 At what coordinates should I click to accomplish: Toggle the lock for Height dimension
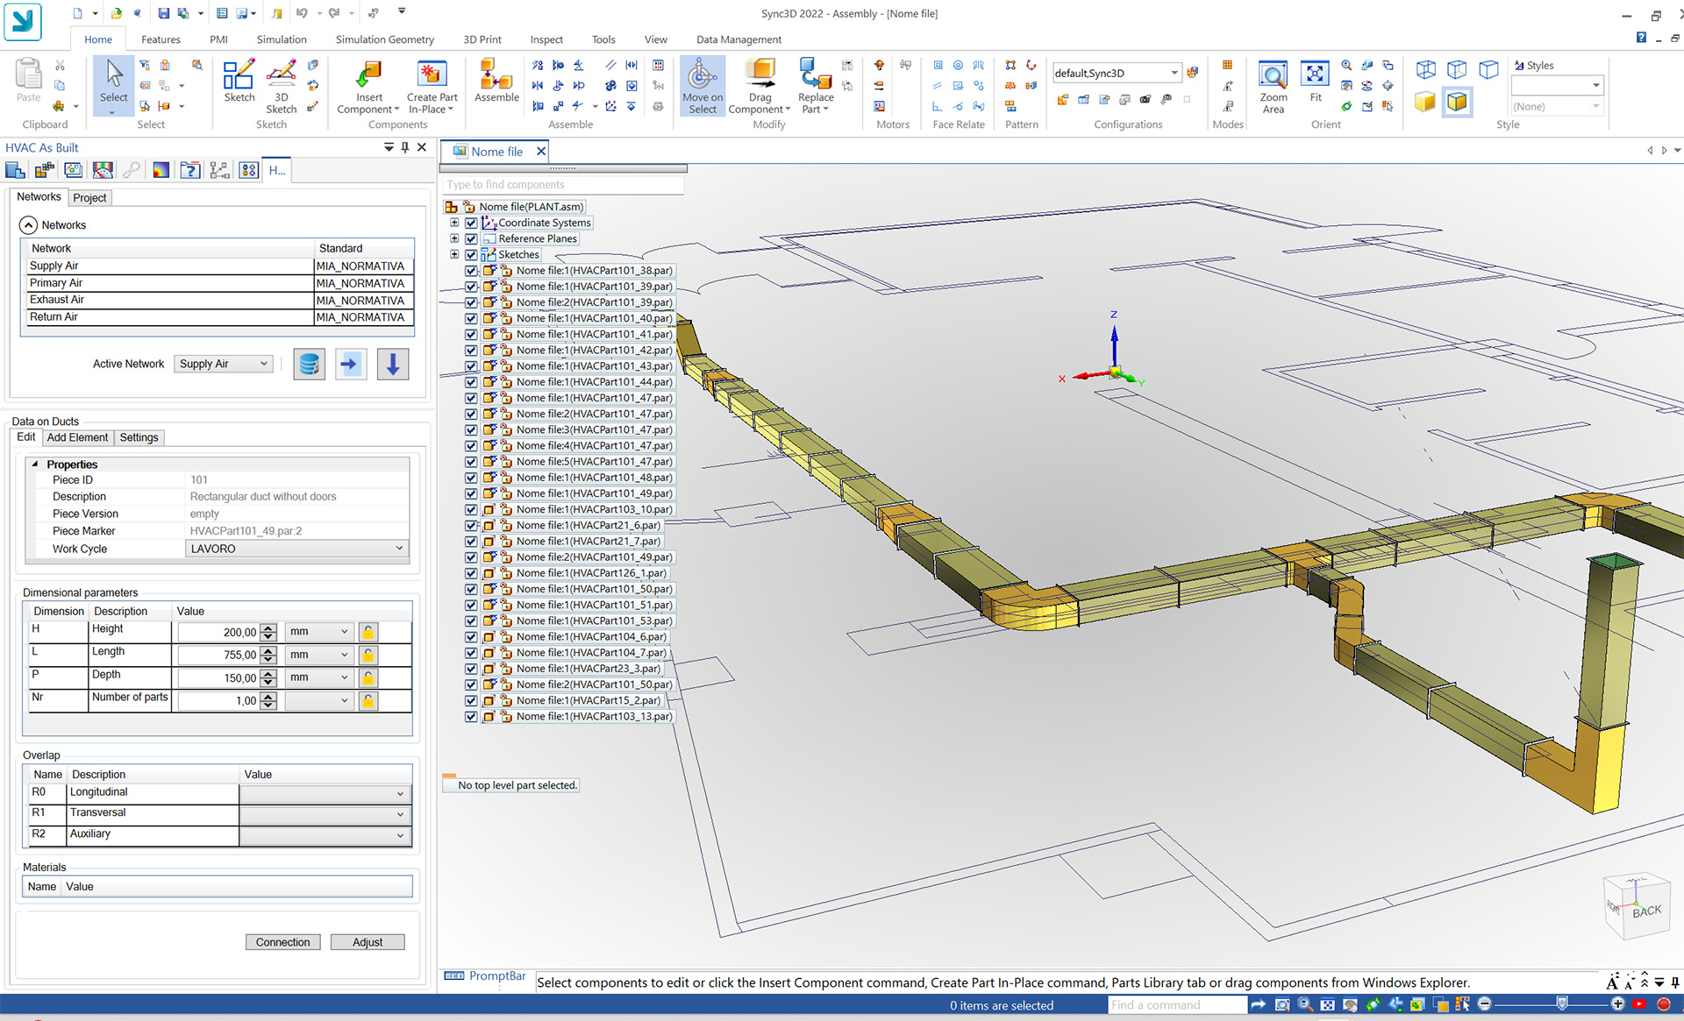pos(368,632)
